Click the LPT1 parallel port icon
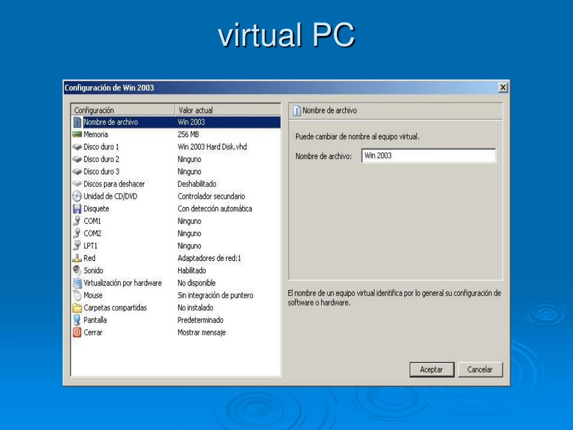573x430 pixels. [x=77, y=246]
